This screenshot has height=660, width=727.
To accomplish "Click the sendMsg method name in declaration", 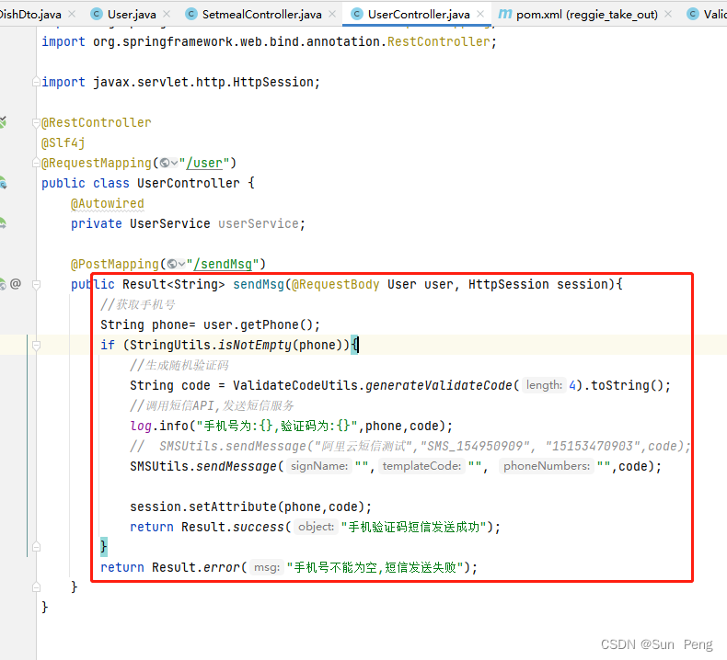I will click(259, 284).
